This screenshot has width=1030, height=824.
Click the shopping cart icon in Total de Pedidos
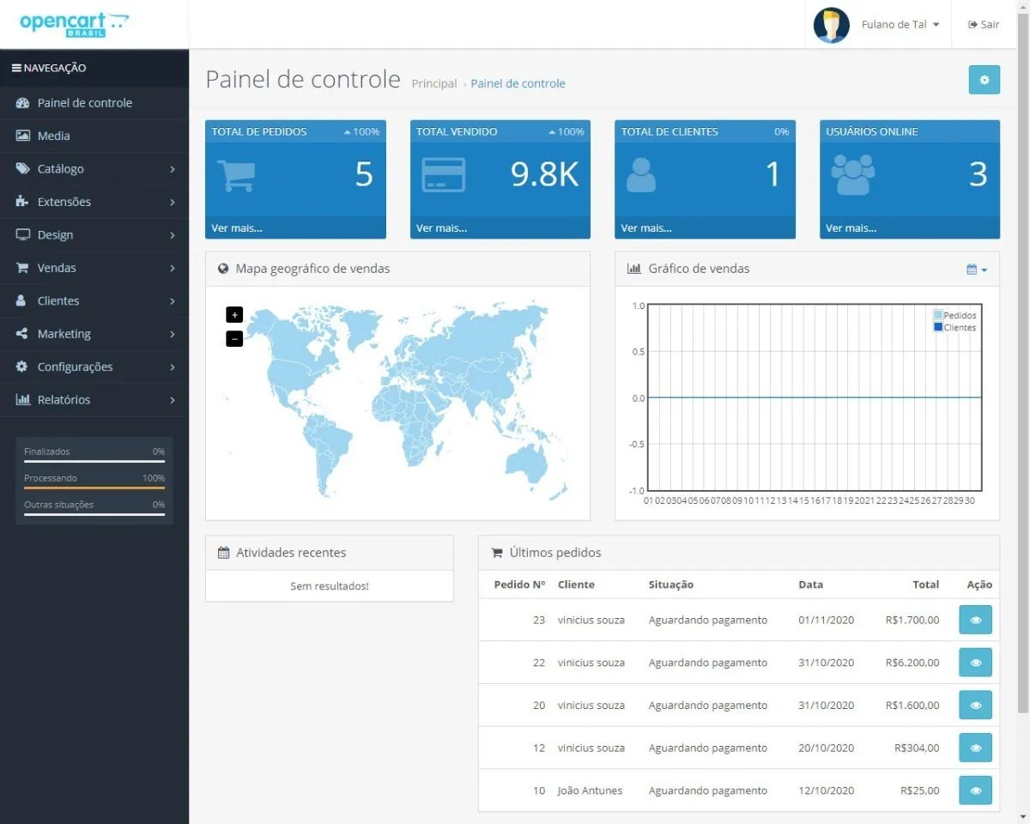tap(235, 175)
